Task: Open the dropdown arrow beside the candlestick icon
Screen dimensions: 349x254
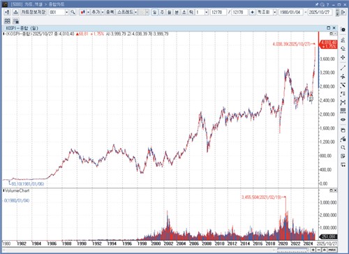Action: pyautogui.click(x=88, y=12)
